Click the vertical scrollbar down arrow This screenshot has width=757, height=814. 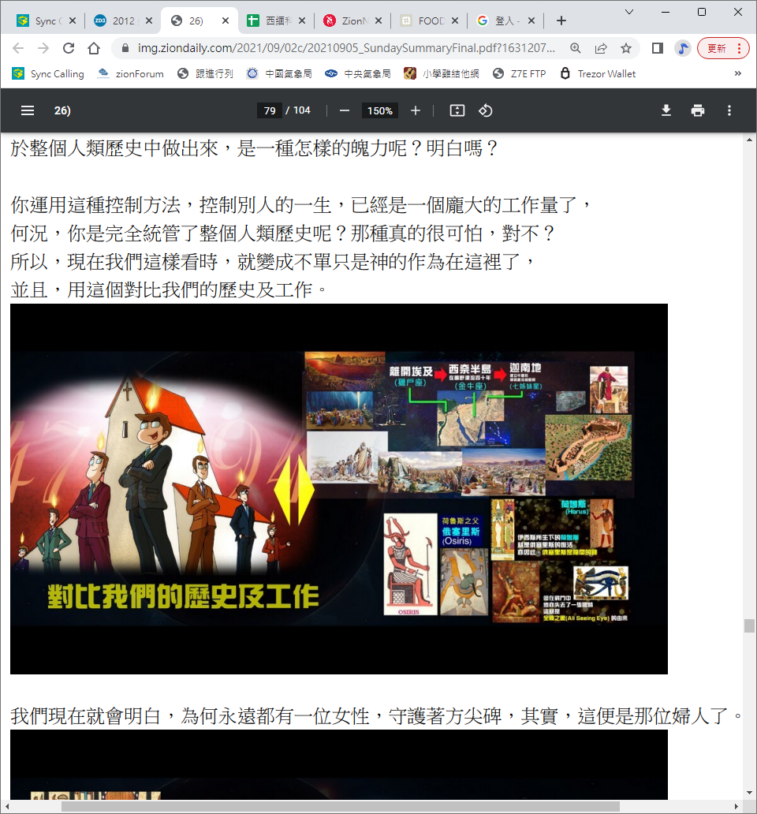point(749,793)
